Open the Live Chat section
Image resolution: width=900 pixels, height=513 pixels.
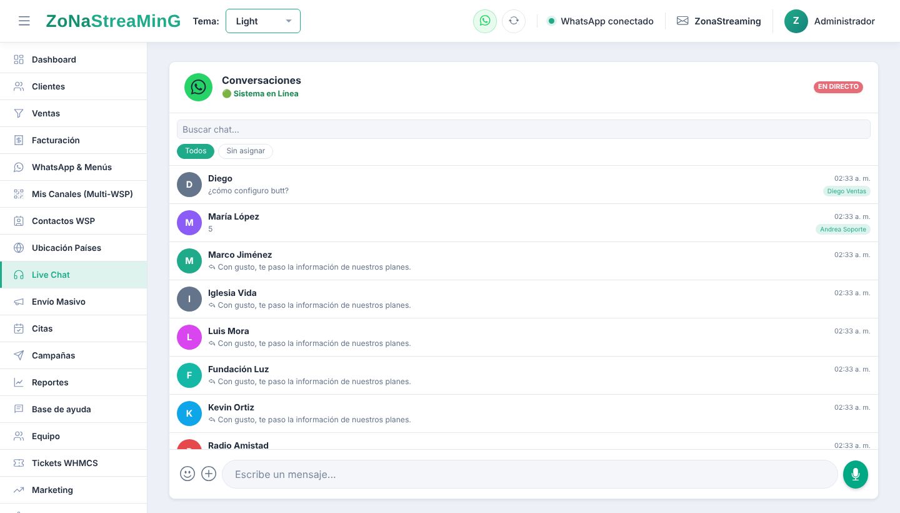(x=74, y=275)
